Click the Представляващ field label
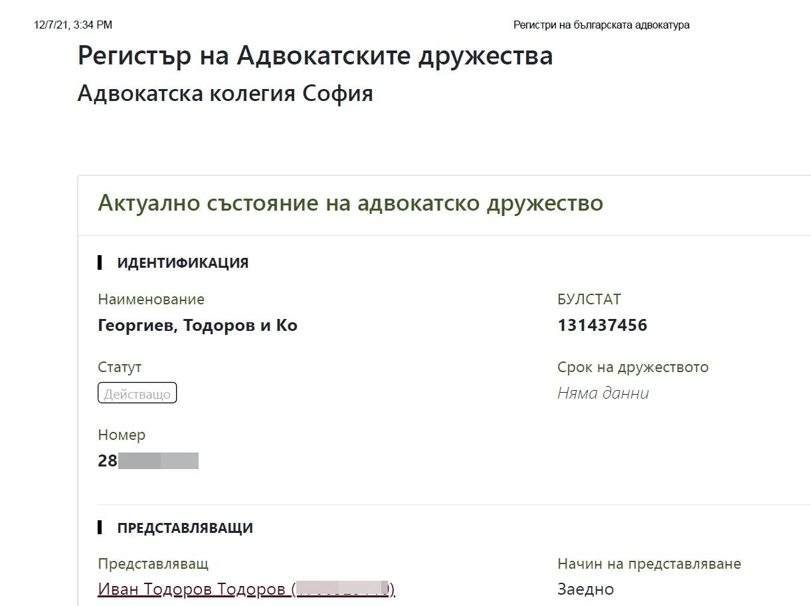 [x=153, y=564]
